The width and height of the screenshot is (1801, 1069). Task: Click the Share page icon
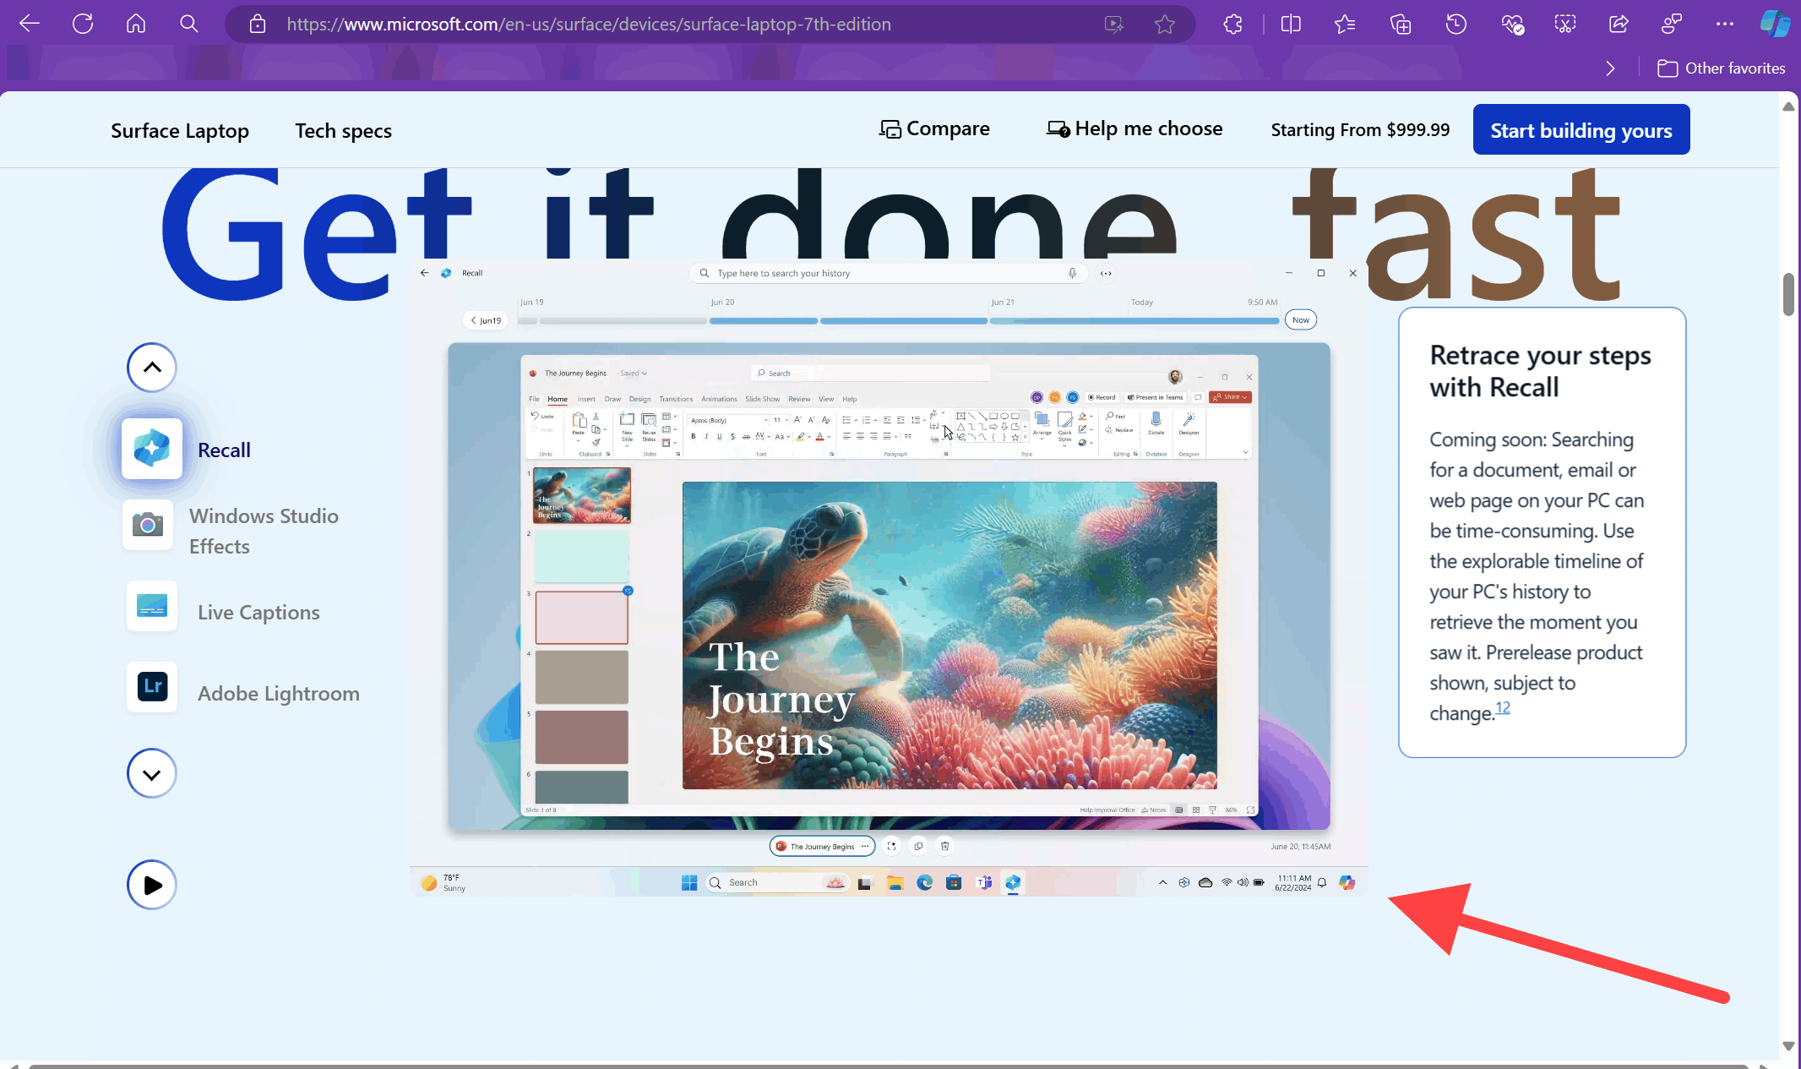pyautogui.click(x=1619, y=25)
